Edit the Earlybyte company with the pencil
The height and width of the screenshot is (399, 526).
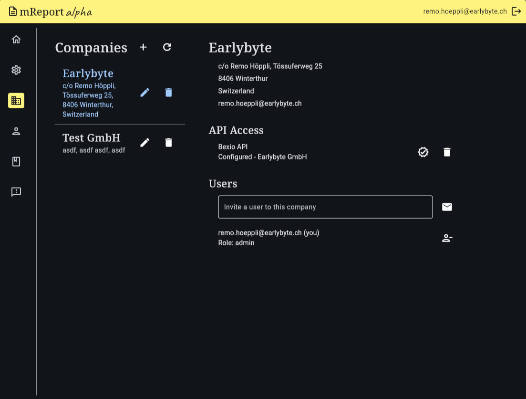[145, 92]
